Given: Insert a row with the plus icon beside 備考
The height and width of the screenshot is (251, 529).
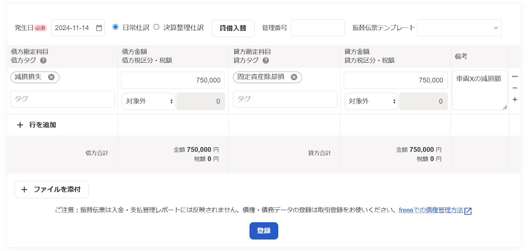Looking at the screenshot, I should 515,99.
